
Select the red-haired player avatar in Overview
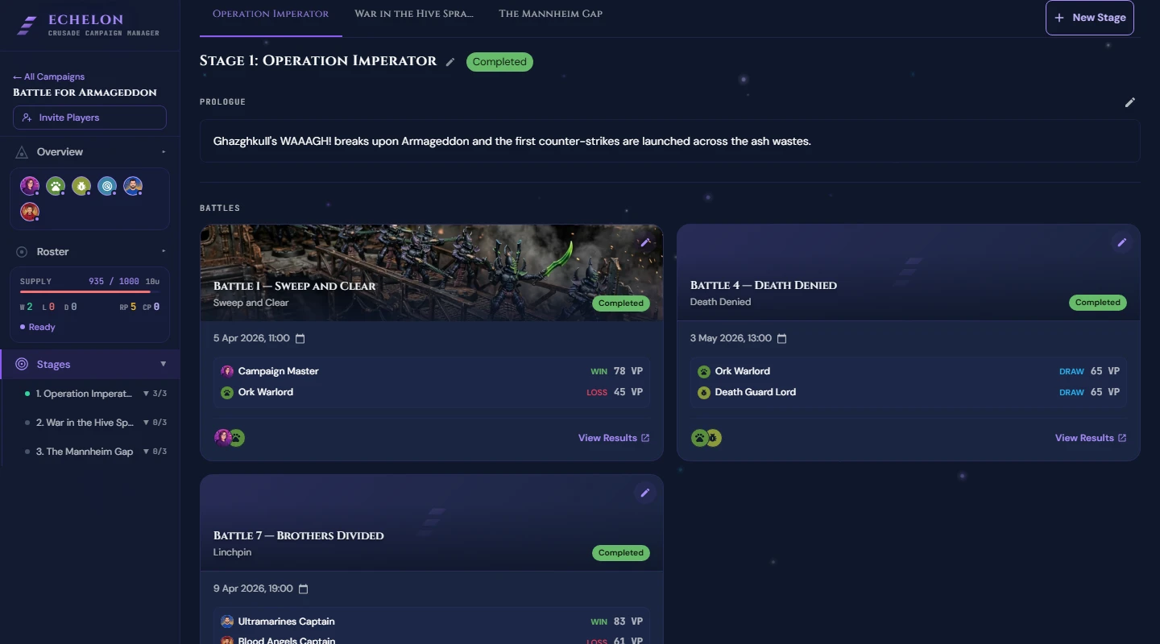30,212
